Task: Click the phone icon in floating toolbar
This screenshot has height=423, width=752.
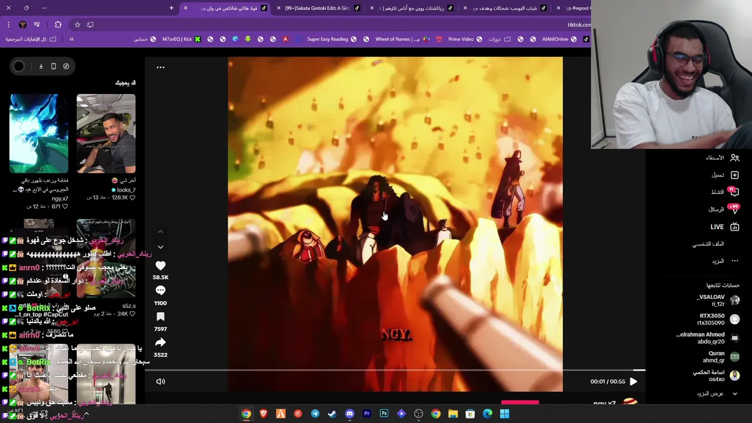Action: coord(53,66)
